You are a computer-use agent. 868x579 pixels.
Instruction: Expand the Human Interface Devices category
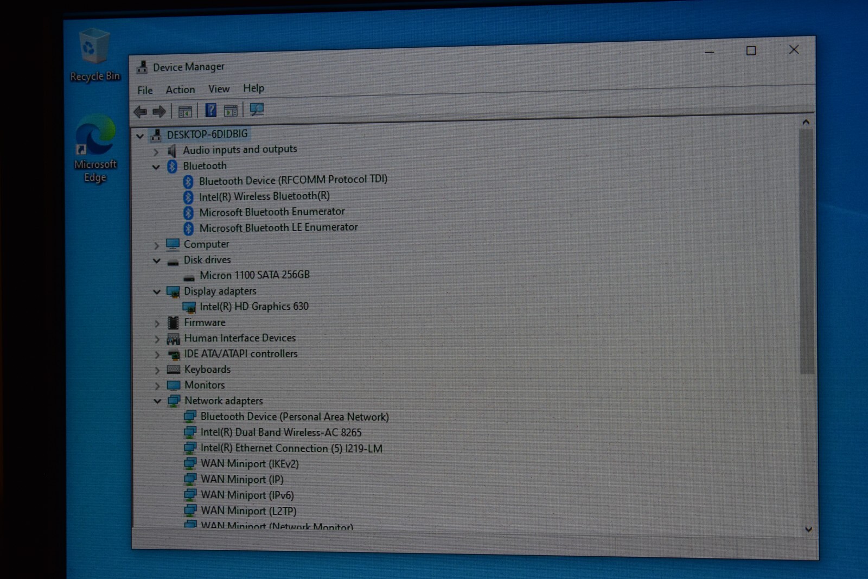click(x=157, y=340)
